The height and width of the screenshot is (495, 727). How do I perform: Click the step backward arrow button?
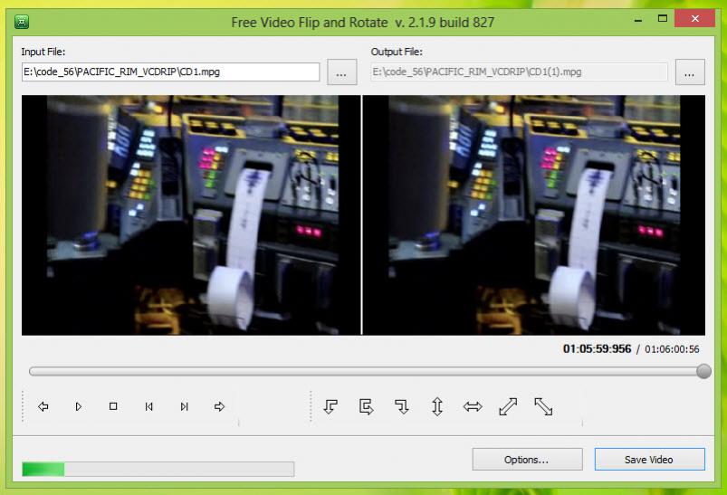click(43, 406)
